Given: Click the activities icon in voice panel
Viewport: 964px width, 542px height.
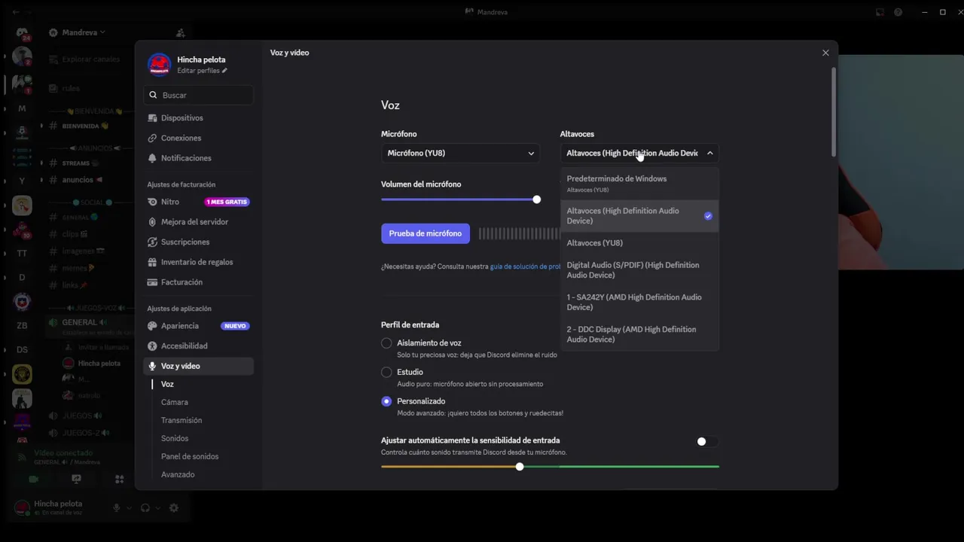Looking at the screenshot, I should pyautogui.click(x=119, y=479).
